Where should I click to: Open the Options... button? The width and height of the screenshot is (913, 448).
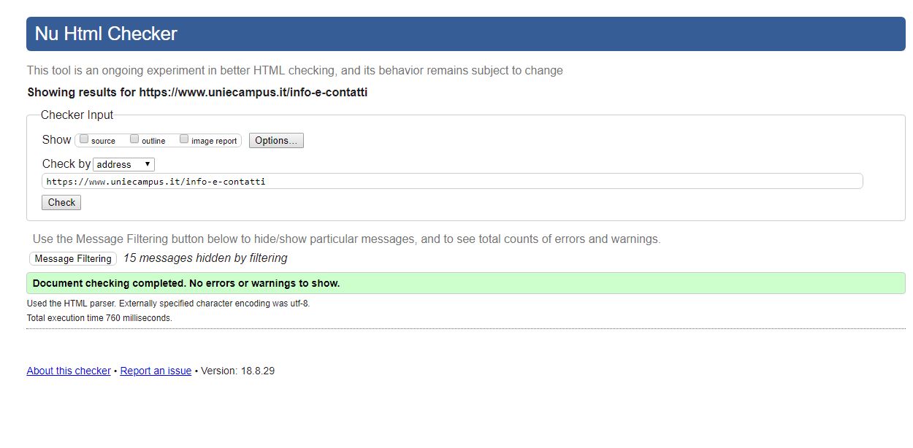point(276,141)
